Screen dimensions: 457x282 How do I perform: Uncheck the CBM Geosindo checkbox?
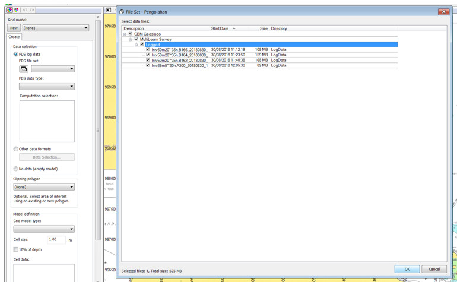131,34
